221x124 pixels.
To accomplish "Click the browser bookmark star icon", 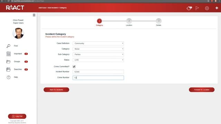I will click(208, 1).
